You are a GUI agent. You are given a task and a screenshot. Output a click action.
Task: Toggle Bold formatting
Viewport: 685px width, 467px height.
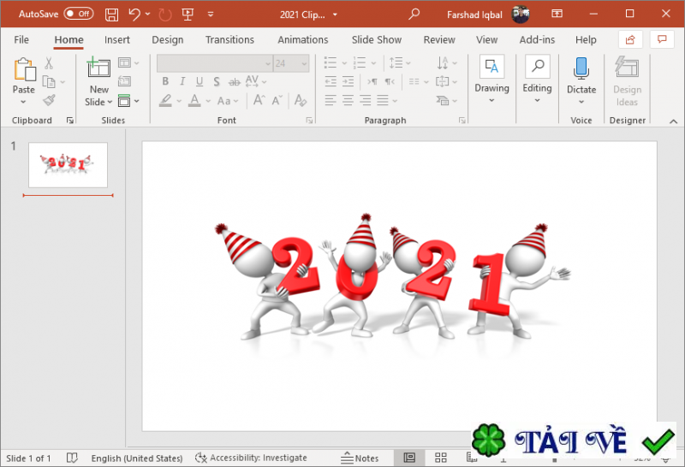tap(165, 81)
